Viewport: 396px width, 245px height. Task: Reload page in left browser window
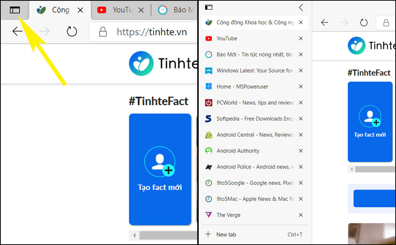72,32
